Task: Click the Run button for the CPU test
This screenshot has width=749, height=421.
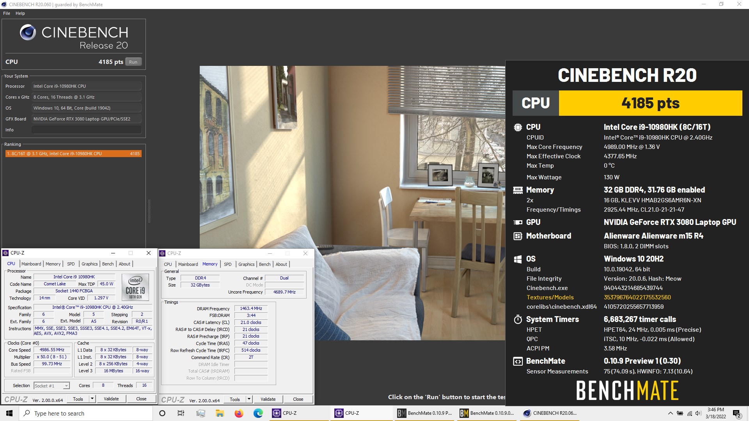Action: coord(133,62)
